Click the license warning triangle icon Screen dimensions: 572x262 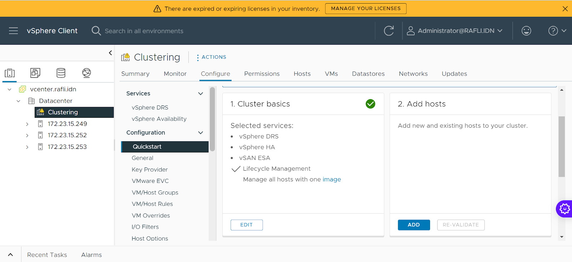point(157,9)
